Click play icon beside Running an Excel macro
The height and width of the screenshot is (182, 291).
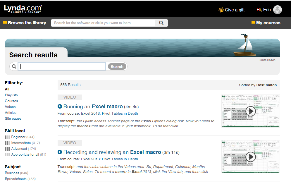[60, 106]
